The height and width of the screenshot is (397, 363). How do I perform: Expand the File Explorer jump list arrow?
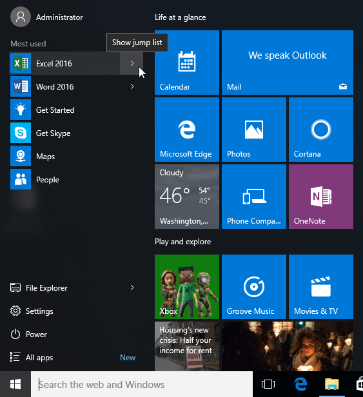pos(132,287)
